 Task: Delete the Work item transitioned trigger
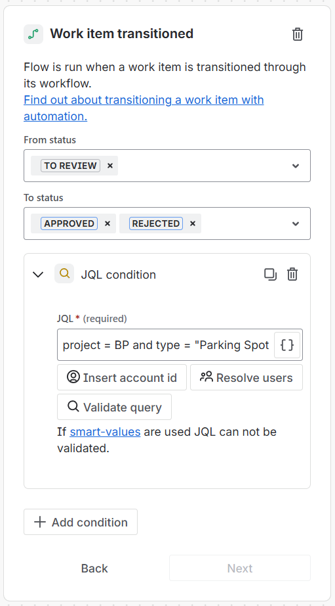[x=297, y=34]
